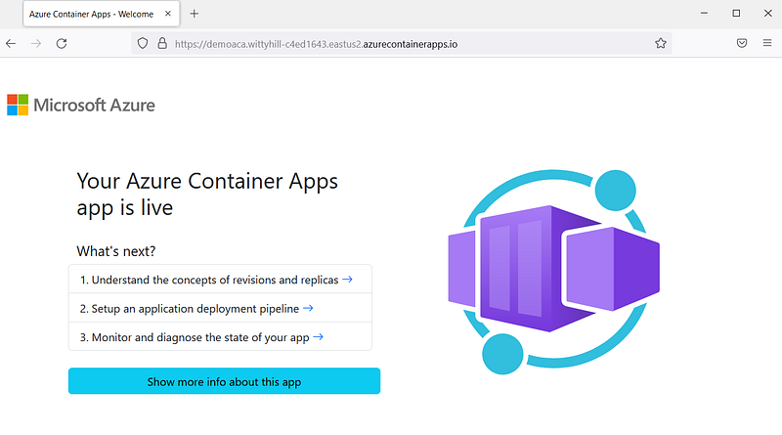Click the heading 'Your Azure Container Apps app is live'

click(207, 195)
